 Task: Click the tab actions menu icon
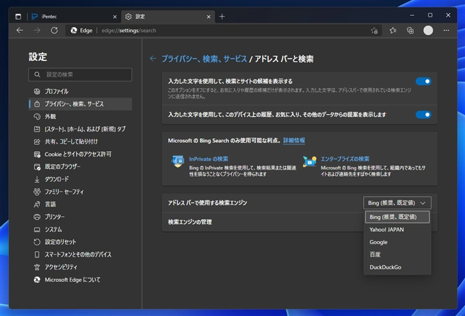(18, 16)
